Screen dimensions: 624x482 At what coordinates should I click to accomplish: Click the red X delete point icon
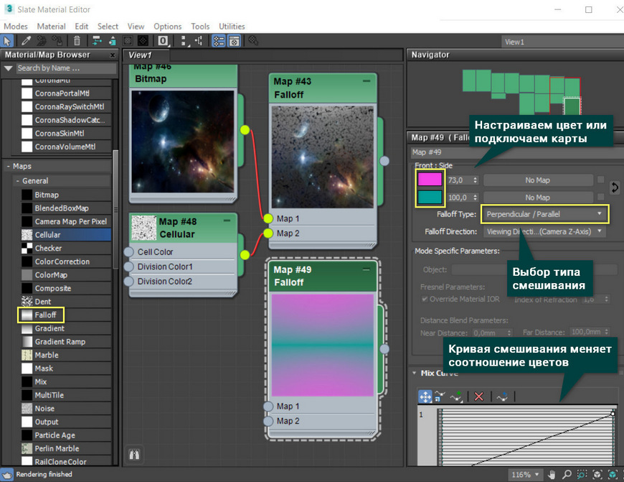(x=479, y=396)
